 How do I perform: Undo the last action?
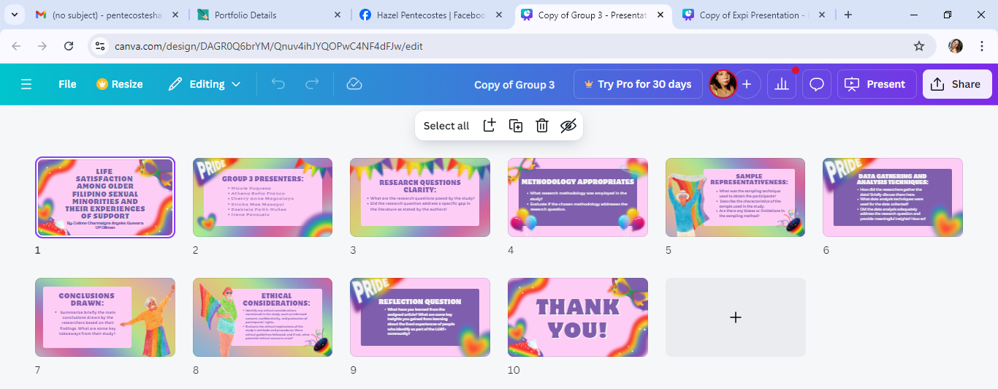point(278,84)
